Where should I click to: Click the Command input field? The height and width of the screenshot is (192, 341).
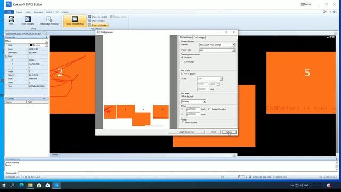click(x=177, y=173)
